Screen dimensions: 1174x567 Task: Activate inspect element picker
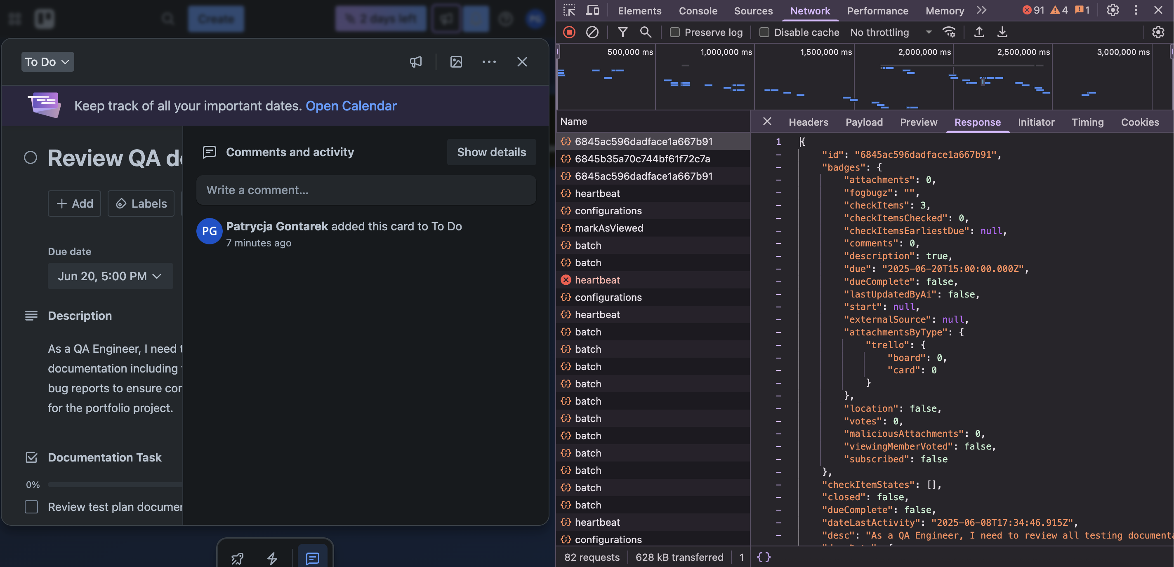tap(569, 10)
